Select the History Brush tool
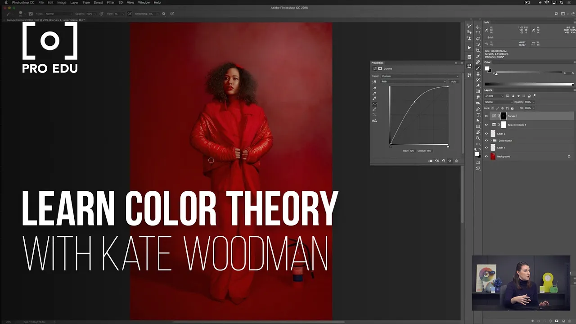Image resolution: width=576 pixels, height=324 pixels. (478, 80)
